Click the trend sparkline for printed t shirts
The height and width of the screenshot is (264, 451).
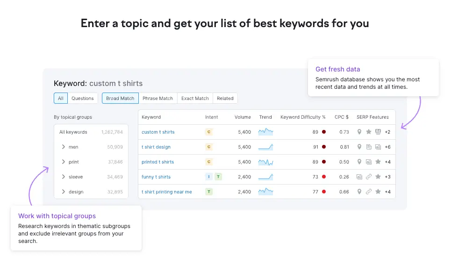point(265,162)
